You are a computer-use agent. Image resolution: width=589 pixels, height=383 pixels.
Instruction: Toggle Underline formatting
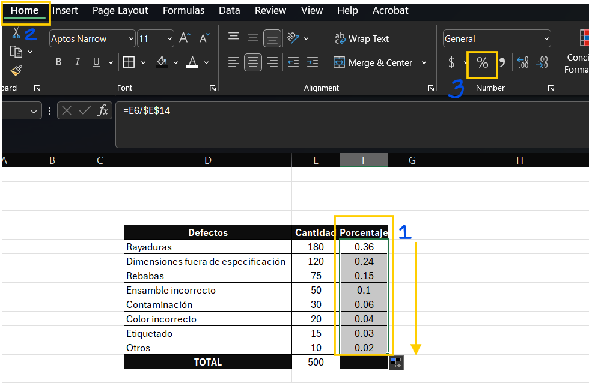tap(96, 62)
